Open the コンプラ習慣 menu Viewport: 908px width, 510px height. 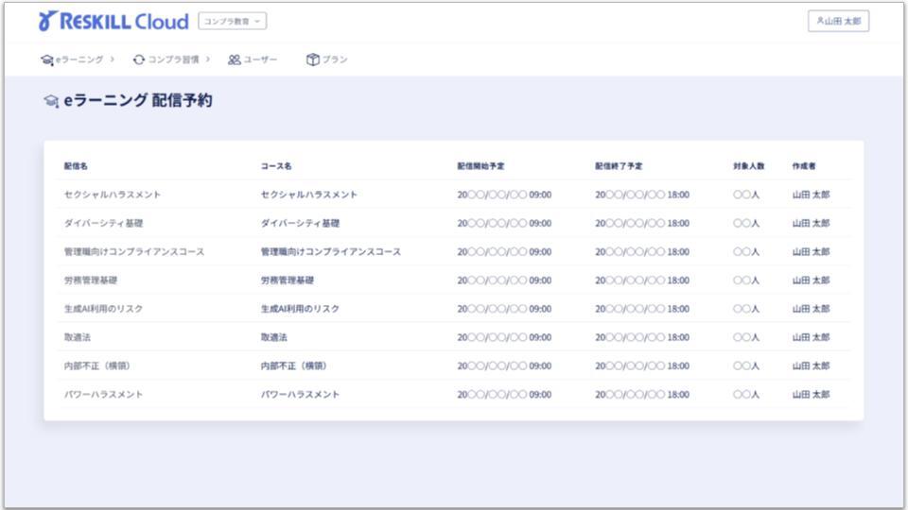coord(171,59)
